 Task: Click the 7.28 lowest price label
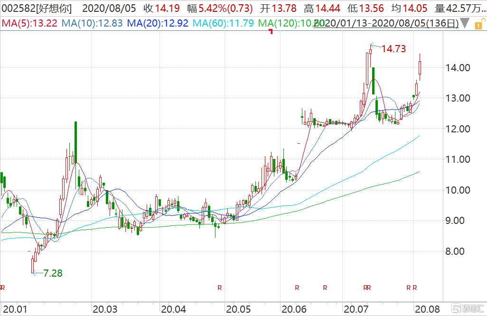pyautogui.click(x=53, y=273)
